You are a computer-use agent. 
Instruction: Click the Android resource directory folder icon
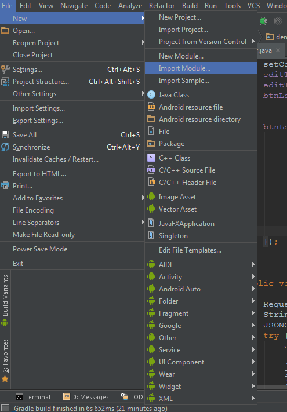point(151,119)
